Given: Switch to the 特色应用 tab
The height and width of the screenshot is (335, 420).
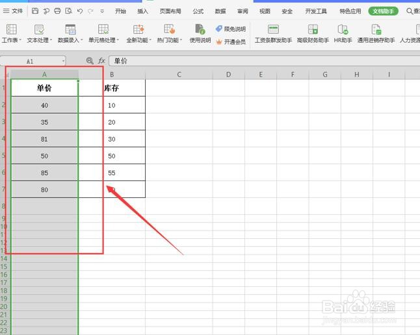Looking at the screenshot, I should tap(350, 11).
